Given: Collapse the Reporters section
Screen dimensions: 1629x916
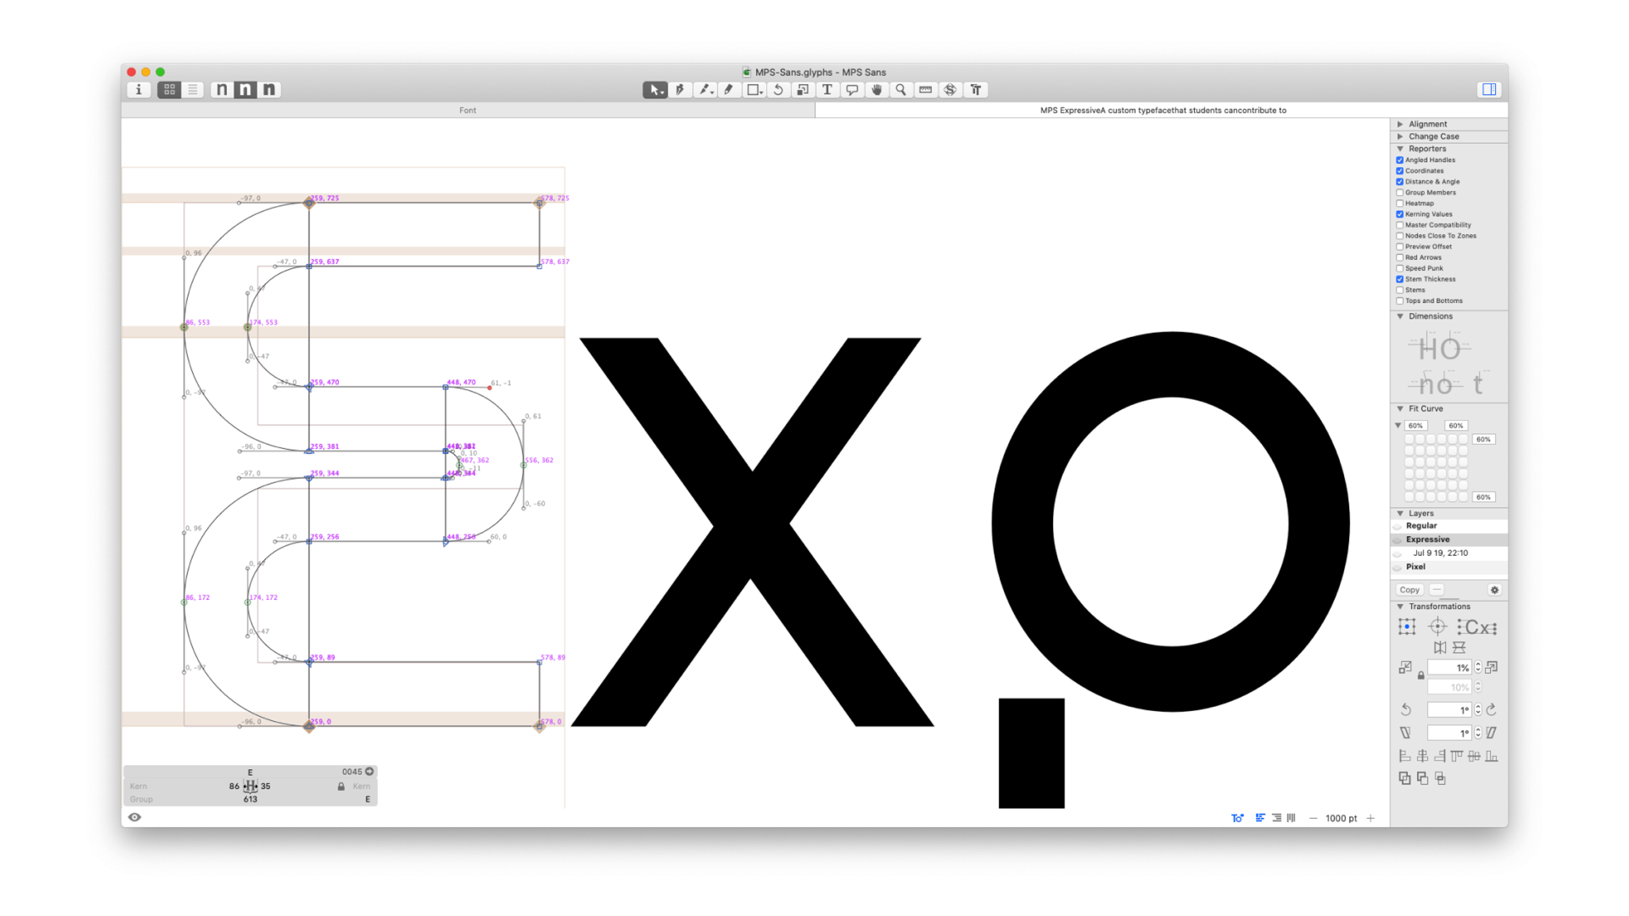Looking at the screenshot, I should tap(1400, 148).
